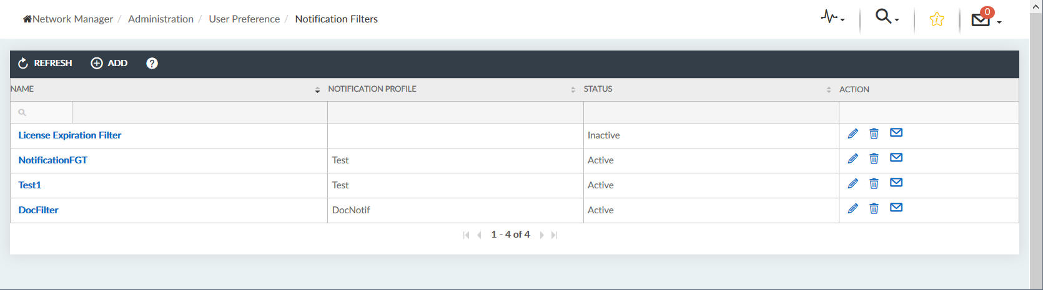Click the favorites star icon
The width and height of the screenshot is (1043, 290).
click(x=936, y=19)
